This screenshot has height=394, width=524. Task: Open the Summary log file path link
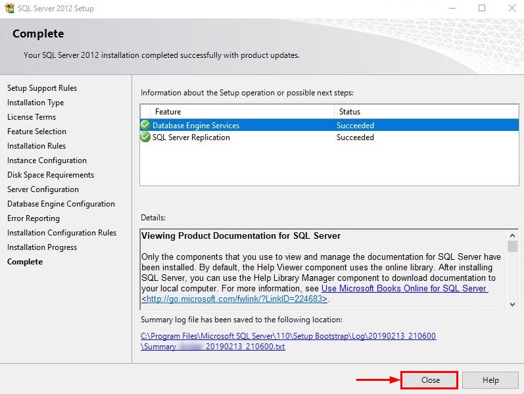288,341
